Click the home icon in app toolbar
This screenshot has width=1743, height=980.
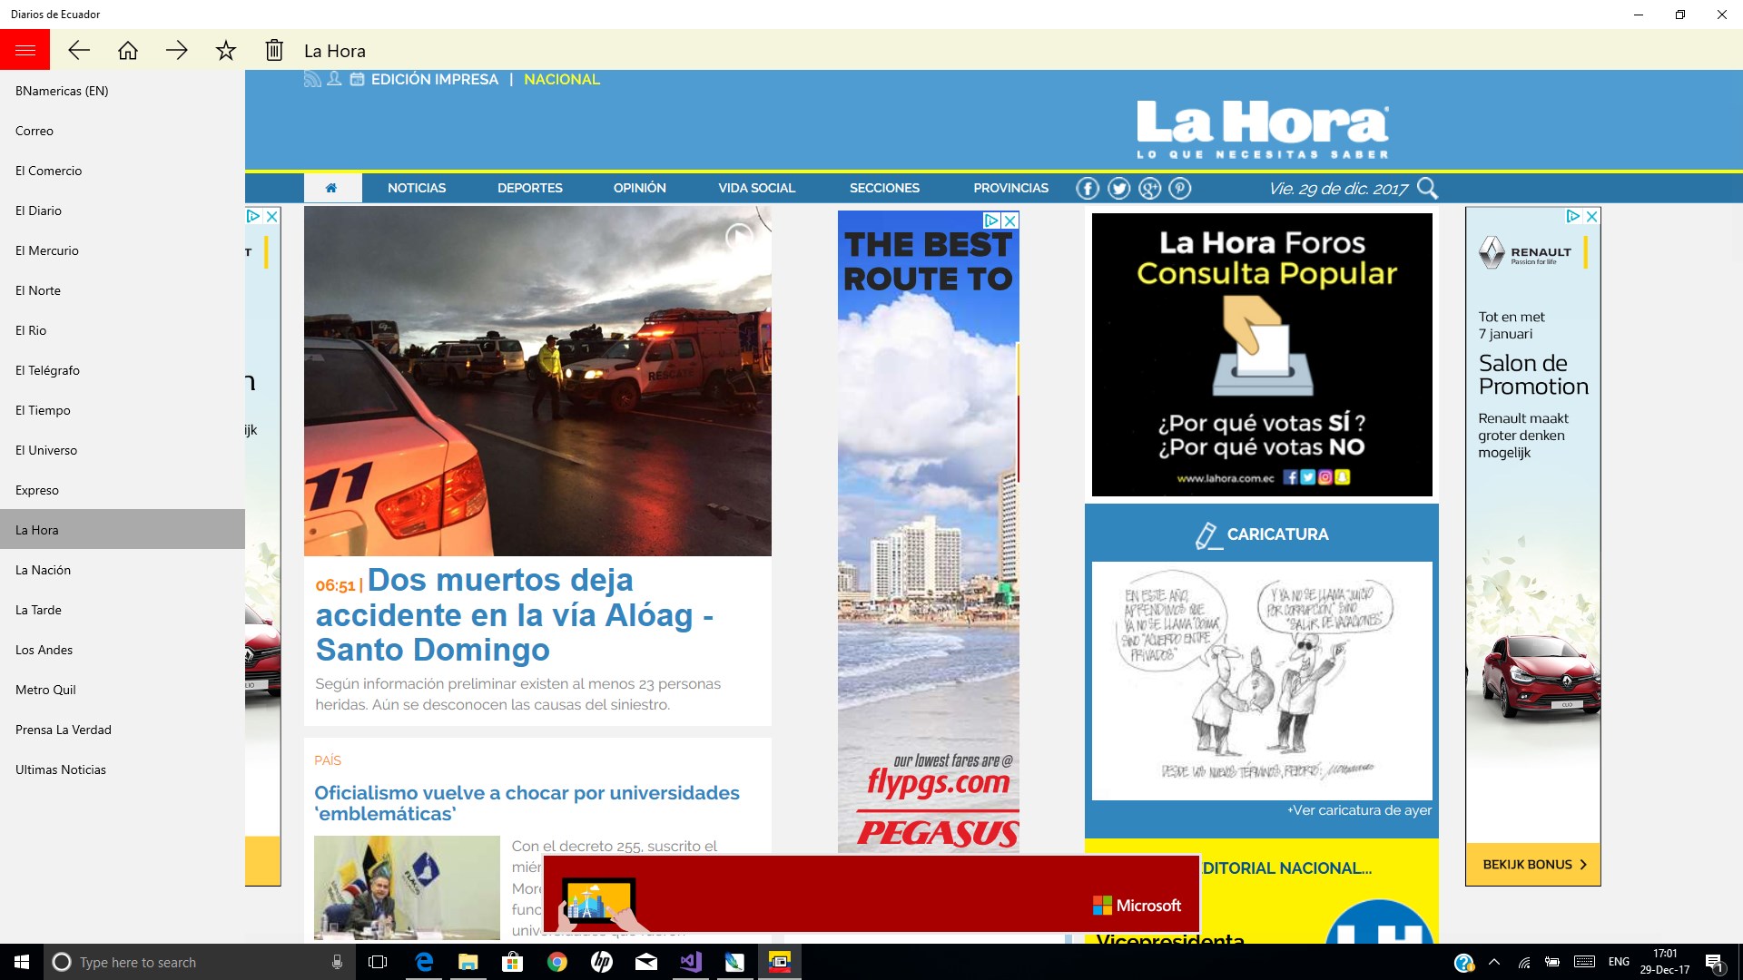pyautogui.click(x=128, y=50)
